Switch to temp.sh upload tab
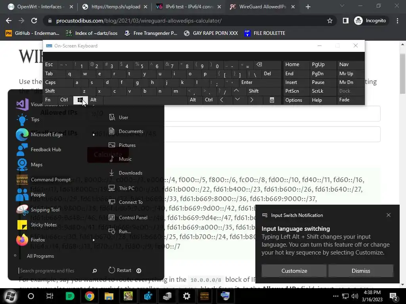The image size is (406, 304). (x=115, y=7)
